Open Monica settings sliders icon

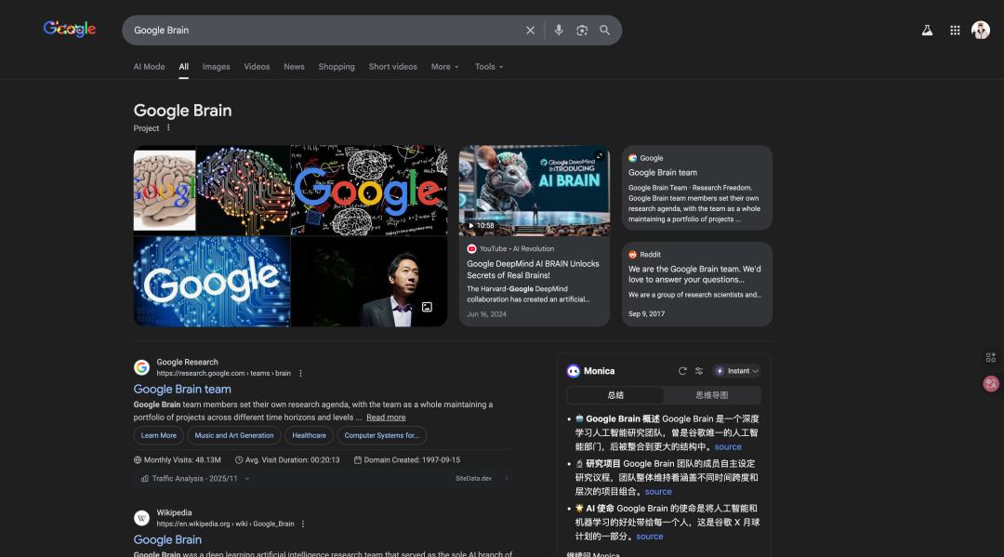(698, 371)
